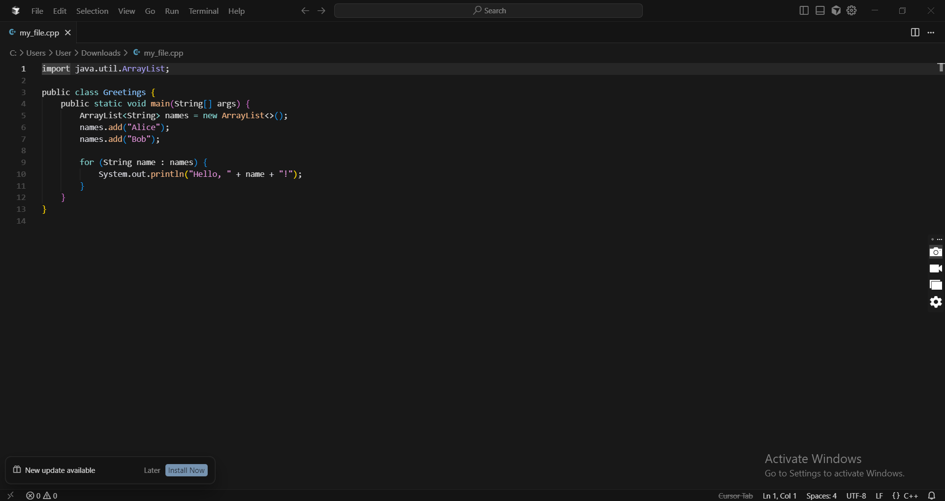The width and height of the screenshot is (945, 501).
Task: Split the editor to the right
Action: tap(915, 33)
